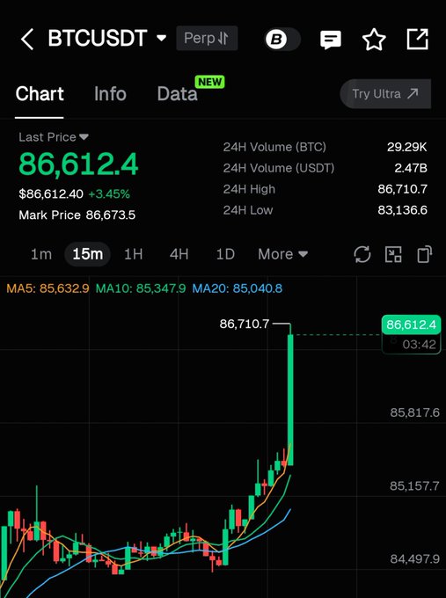This screenshot has width=446, height=598.
Task: Tap the share/export icon
Action: pos(417,39)
